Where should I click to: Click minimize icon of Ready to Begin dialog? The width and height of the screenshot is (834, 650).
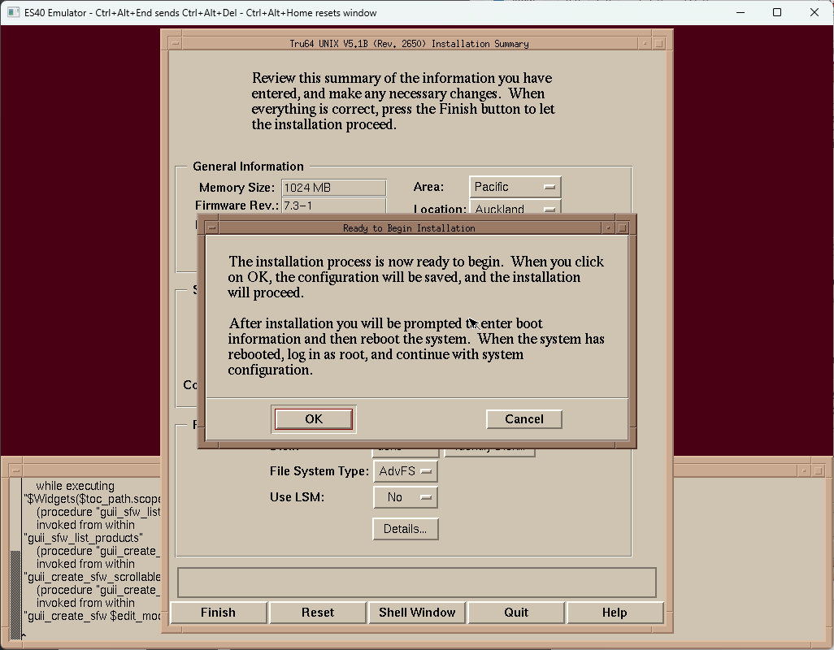pyautogui.click(x=608, y=228)
